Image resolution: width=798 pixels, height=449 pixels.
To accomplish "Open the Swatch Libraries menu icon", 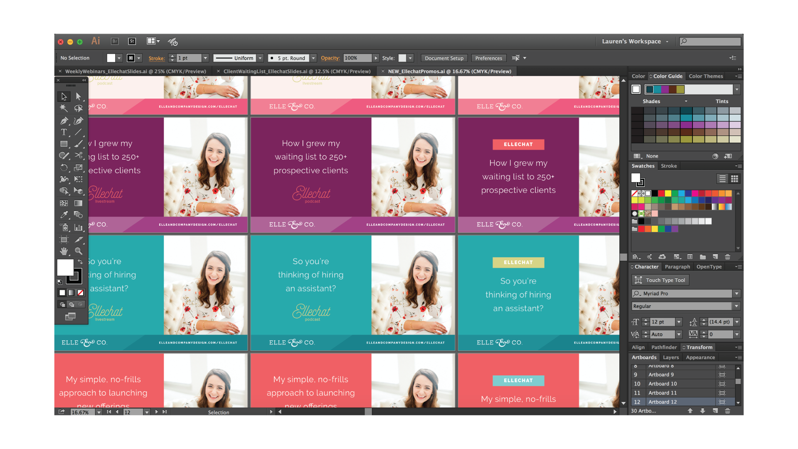I will point(636,257).
